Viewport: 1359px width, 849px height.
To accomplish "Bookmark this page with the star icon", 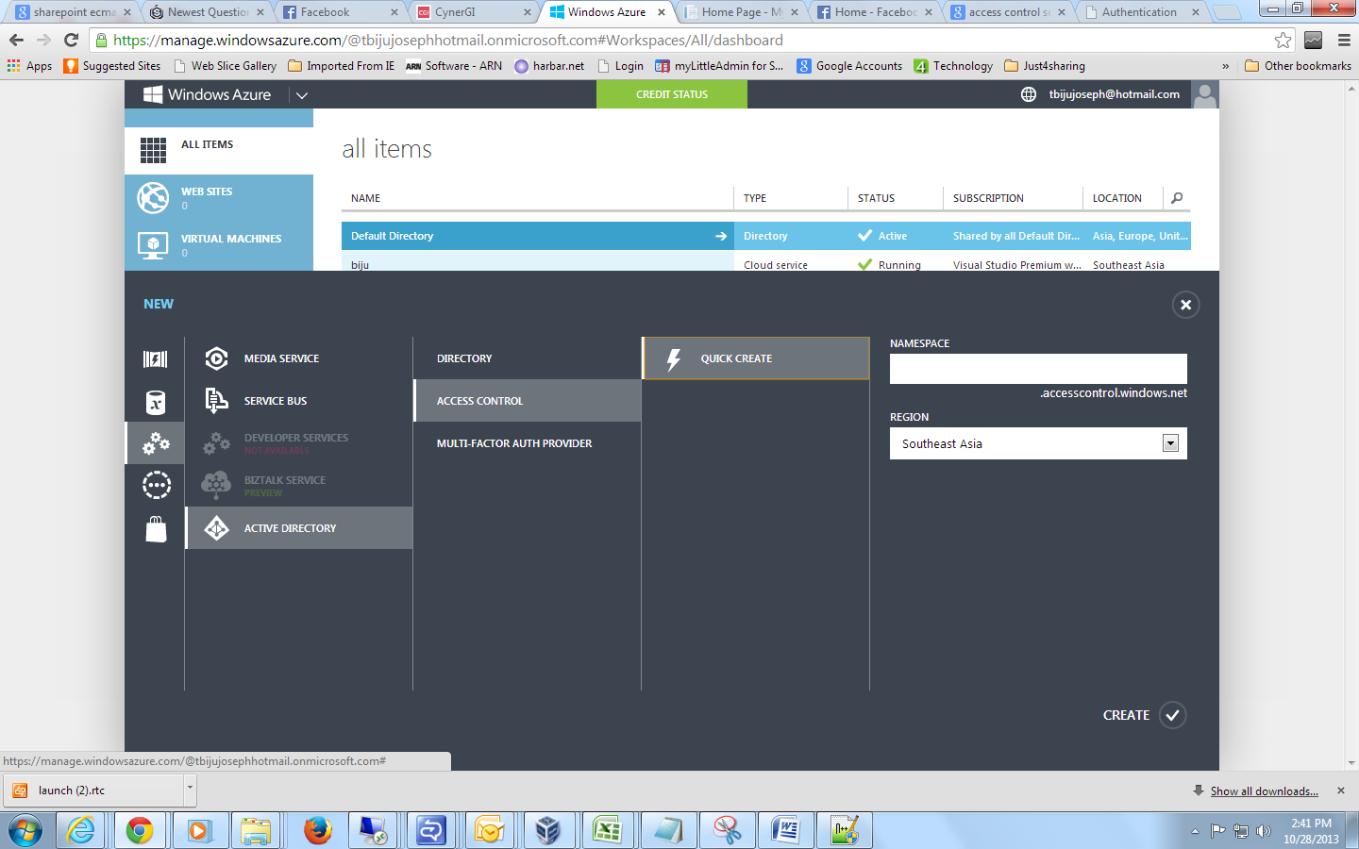I will pyautogui.click(x=1283, y=41).
